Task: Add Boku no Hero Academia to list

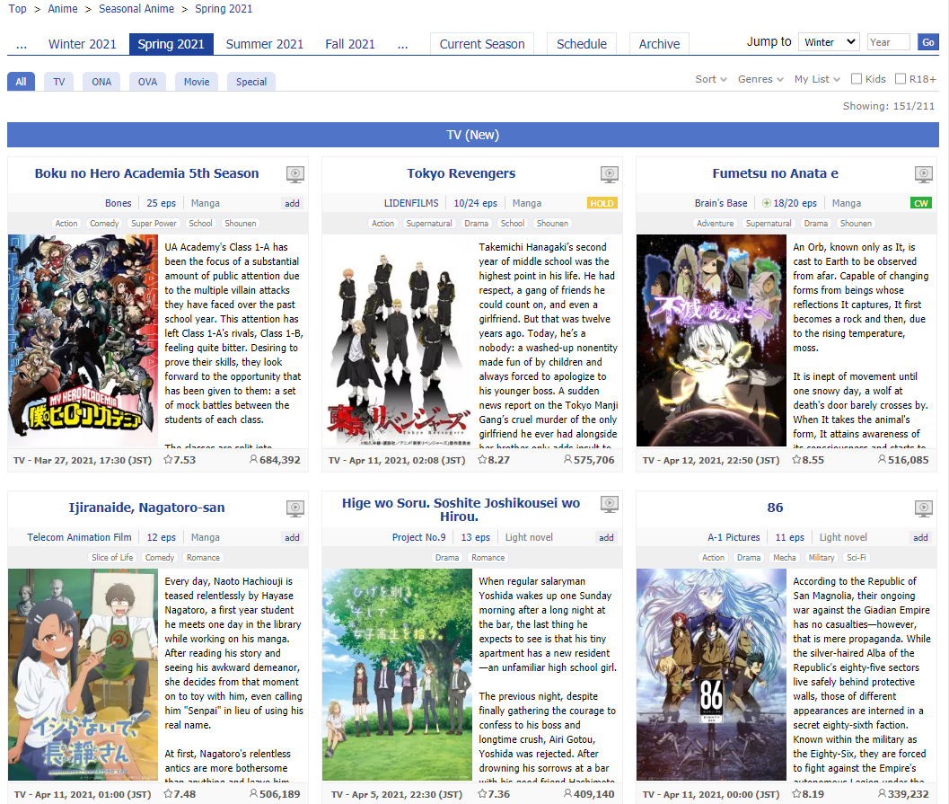Action: (293, 203)
